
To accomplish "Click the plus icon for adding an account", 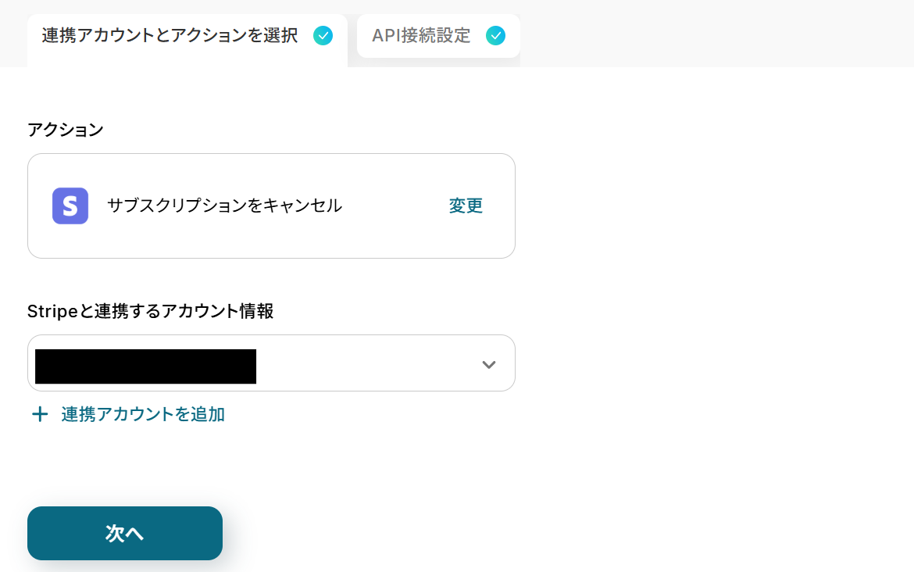I will click(x=39, y=414).
